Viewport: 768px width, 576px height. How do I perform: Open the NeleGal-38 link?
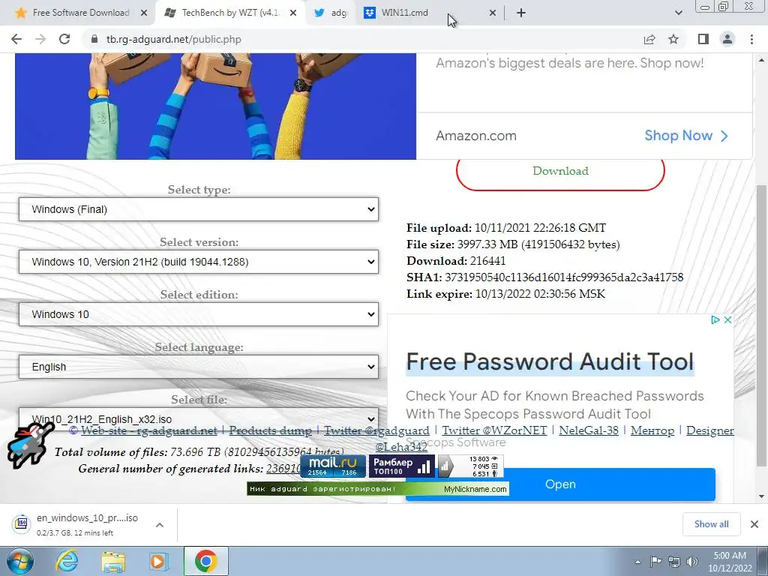tap(588, 430)
